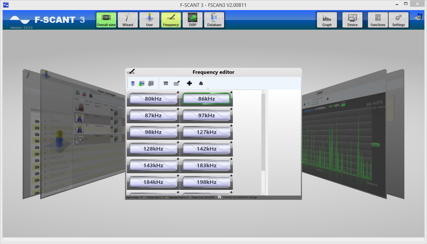The image size is (427, 244).
Task: Expand the Frequency editor toolbar overflow arrow
Action: click(x=208, y=88)
